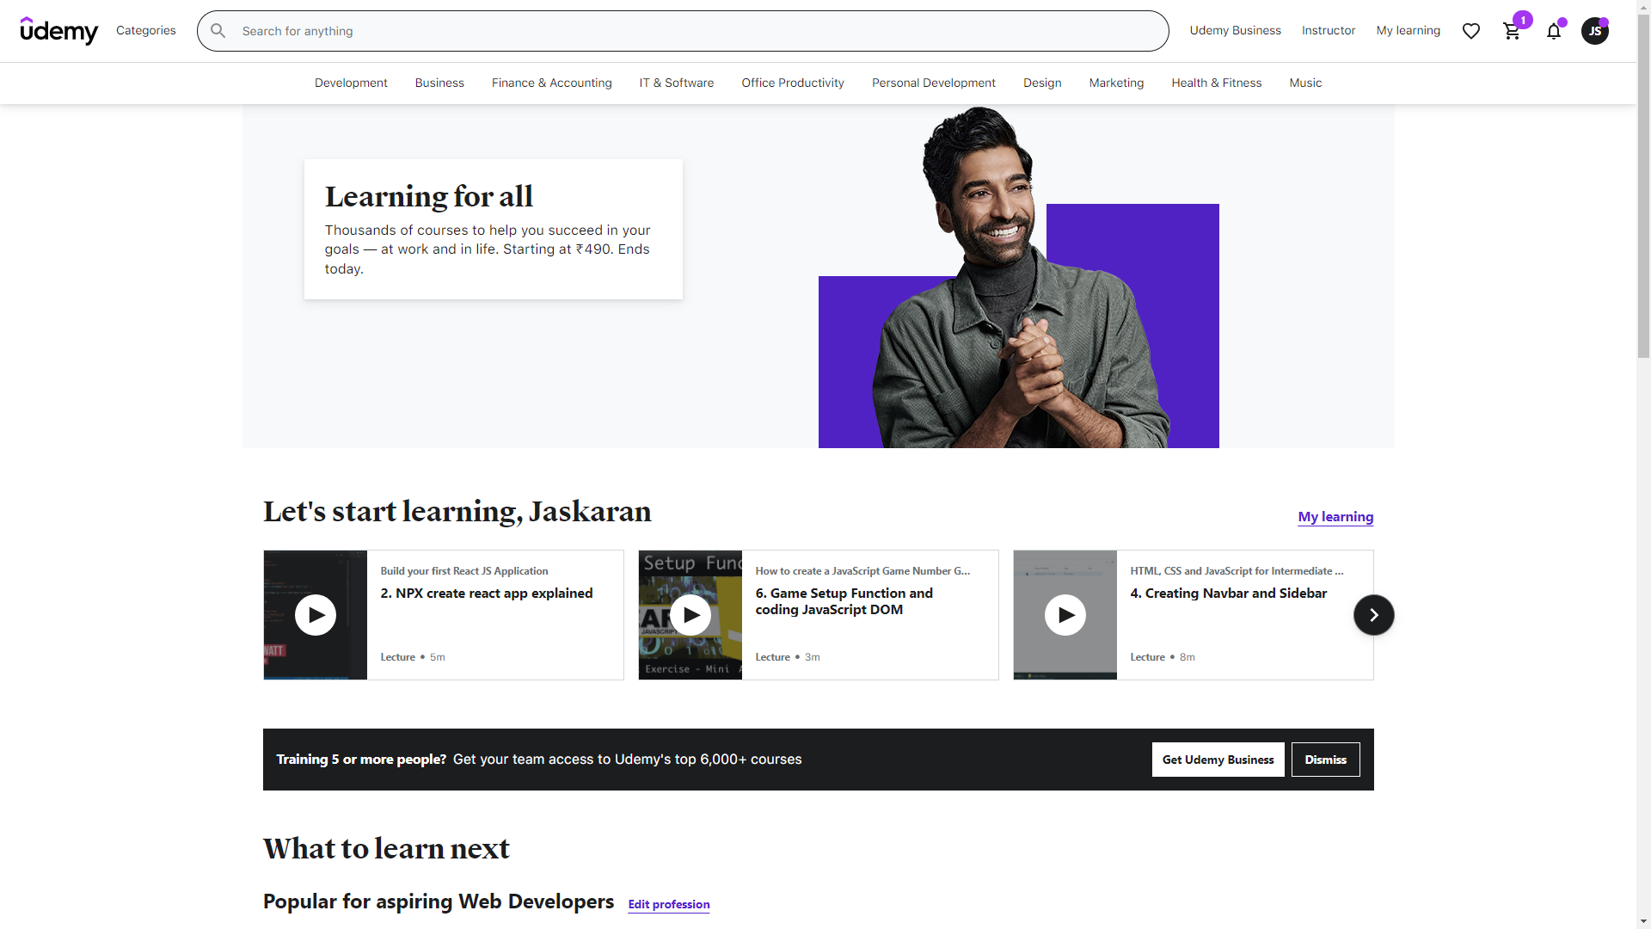Click the search magnifier icon
Image resolution: width=1651 pixels, height=929 pixels.
tap(218, 31)
